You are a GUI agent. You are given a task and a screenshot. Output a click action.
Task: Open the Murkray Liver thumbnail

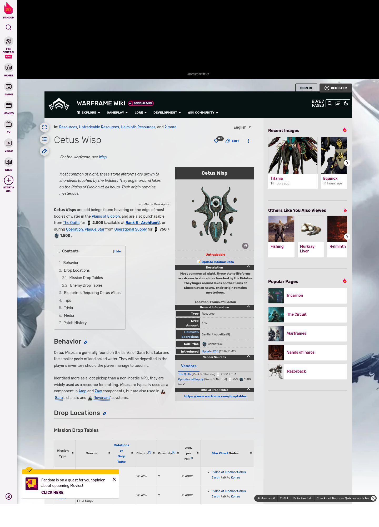311,229
